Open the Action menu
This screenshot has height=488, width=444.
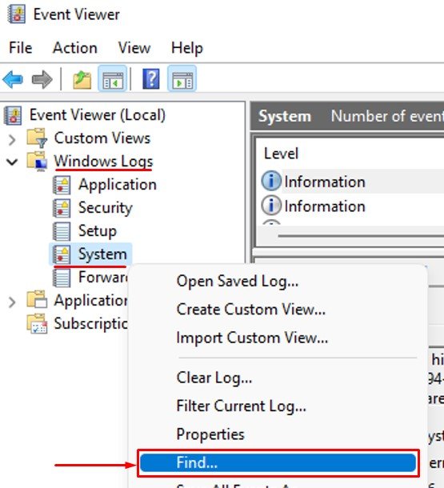[75, 48]
